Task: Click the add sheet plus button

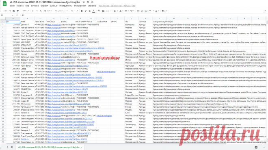Action: pos(7,147)
